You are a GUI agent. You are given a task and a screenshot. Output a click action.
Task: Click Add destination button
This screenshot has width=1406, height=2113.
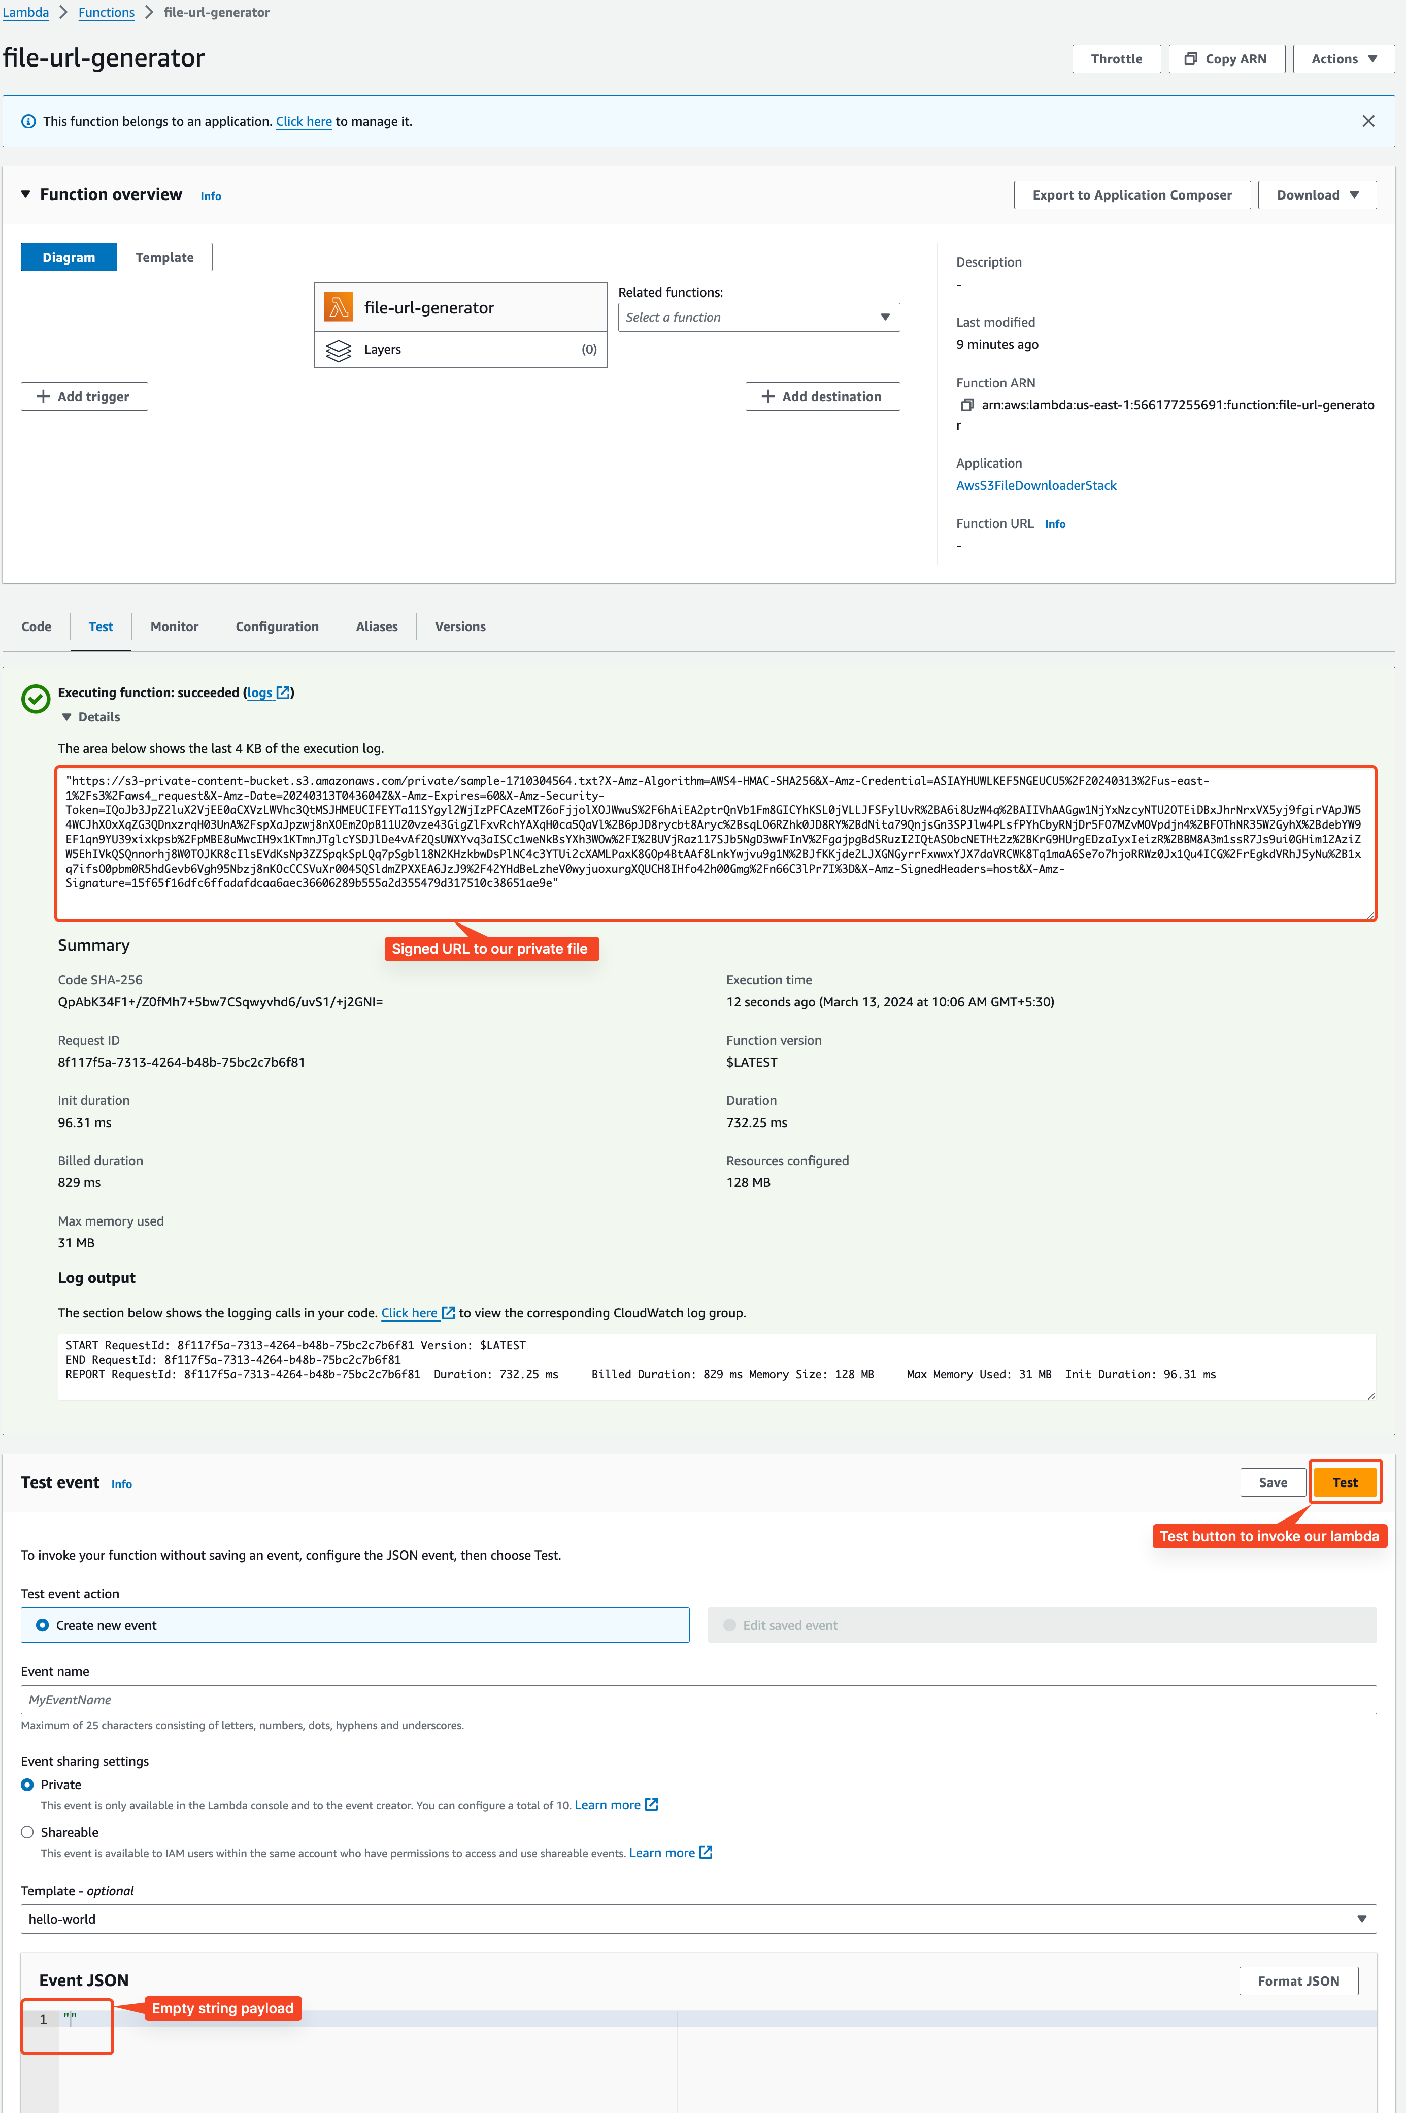click(x=822, y=397)
